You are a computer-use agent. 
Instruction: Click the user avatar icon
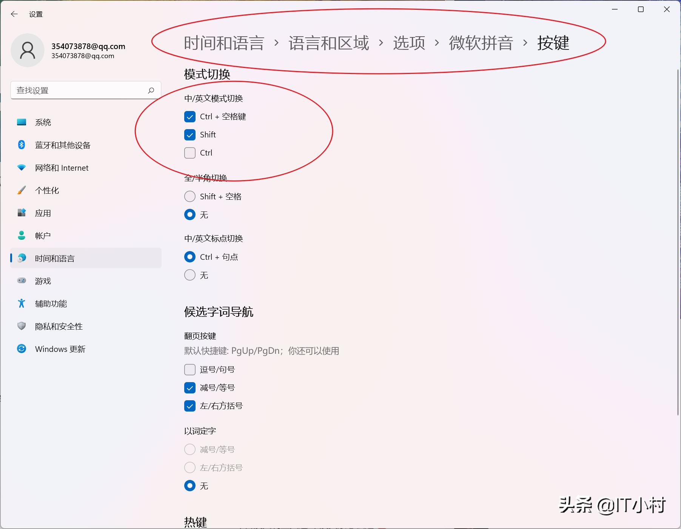(x=28, y=50)
